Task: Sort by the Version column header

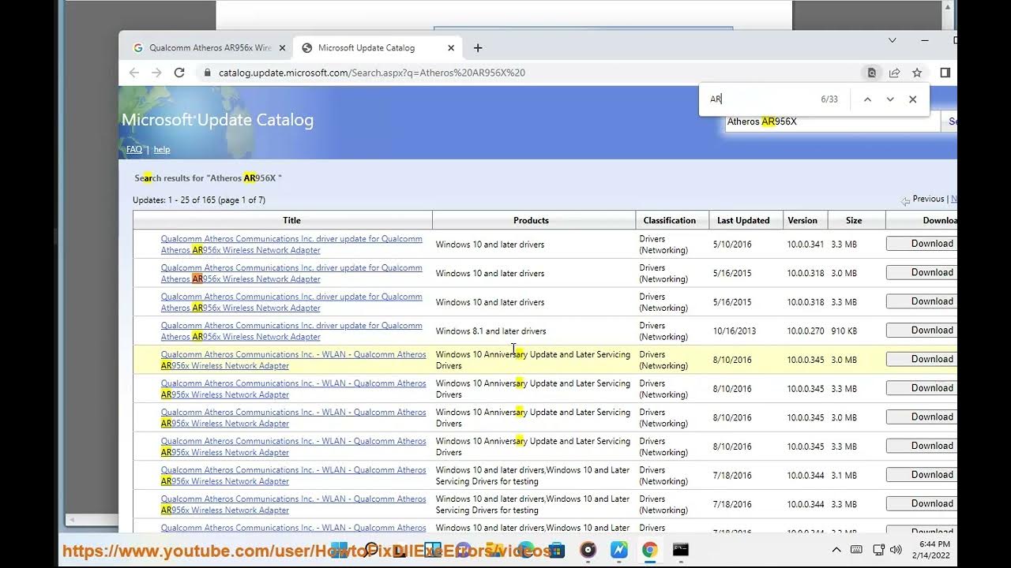Action: pyautogui.click(x=802, y=220)
